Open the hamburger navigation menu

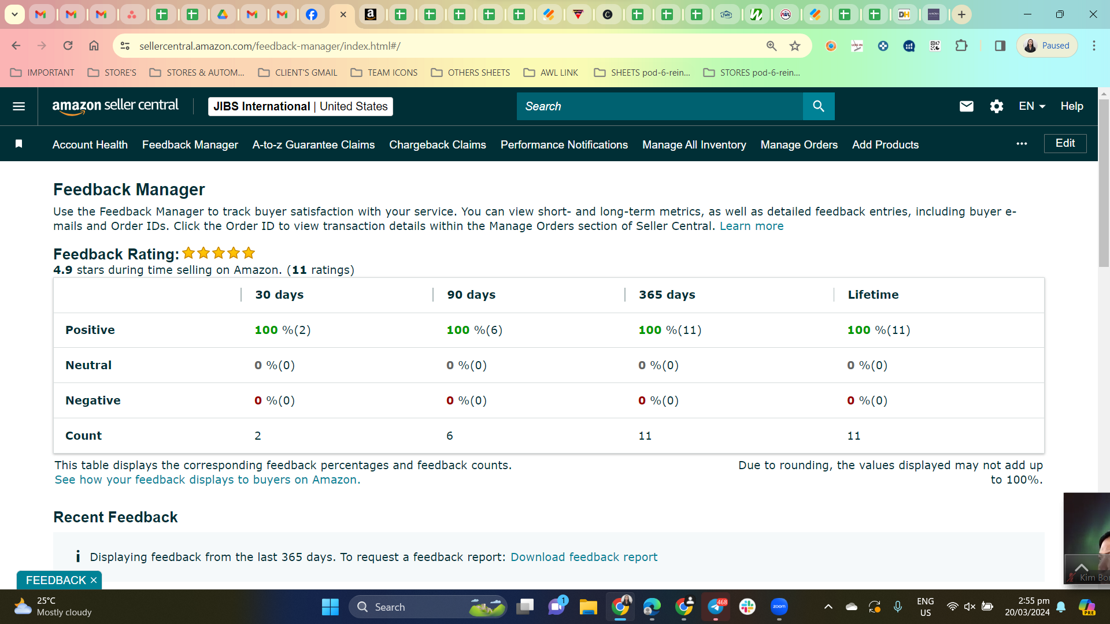pos(18,106)
